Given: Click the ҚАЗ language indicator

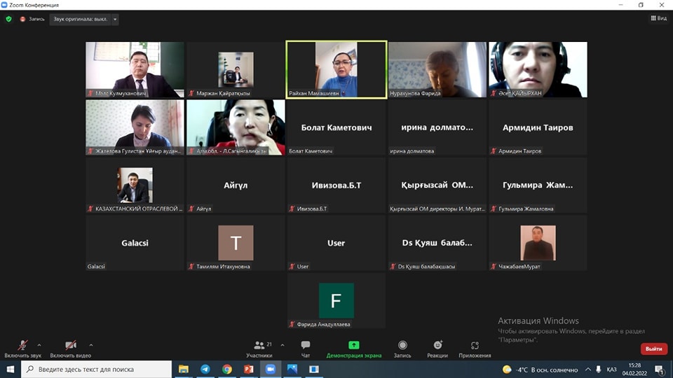Looking at the screenshot, I should pyautogui.click(x=611, y=370).
